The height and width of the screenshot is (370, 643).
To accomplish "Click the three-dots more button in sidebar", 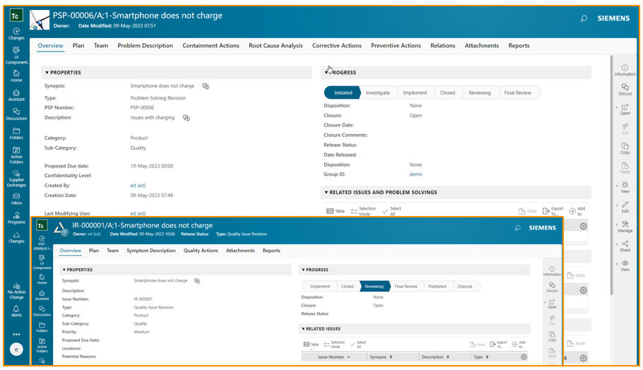I will pos(16,335).
